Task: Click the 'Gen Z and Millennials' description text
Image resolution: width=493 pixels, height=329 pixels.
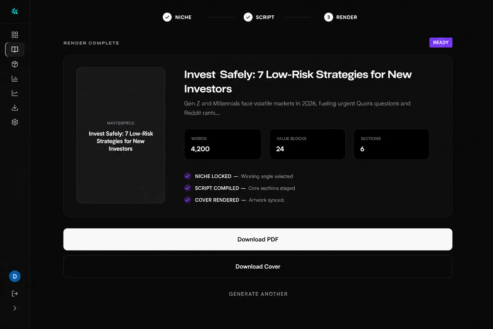Action: tap(297, 108)
